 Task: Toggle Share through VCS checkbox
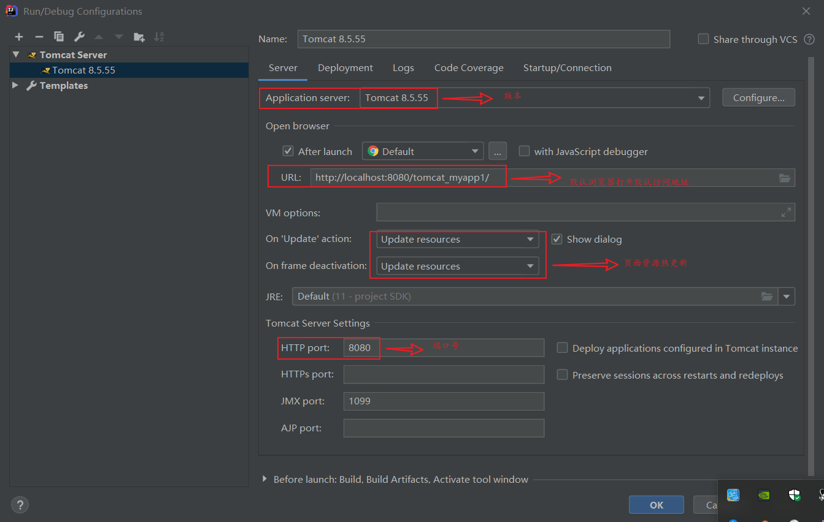[x=703, y=39]
